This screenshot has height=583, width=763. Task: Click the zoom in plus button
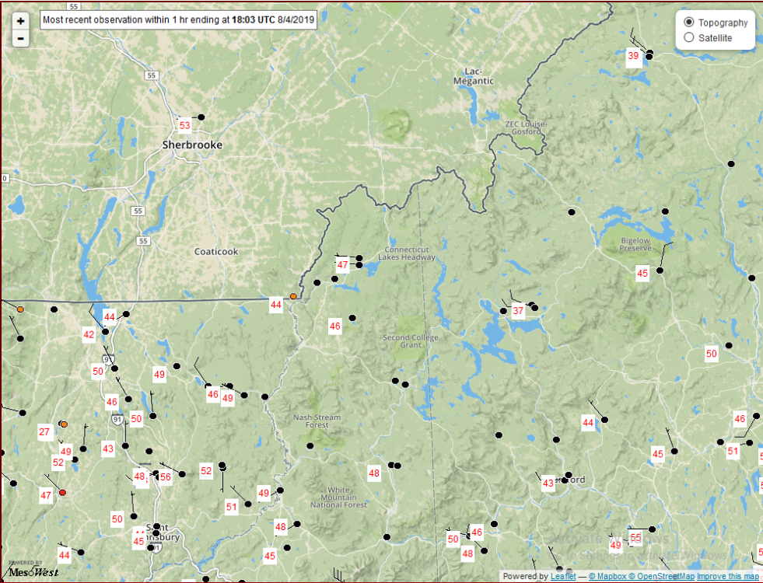click(20, 21)
